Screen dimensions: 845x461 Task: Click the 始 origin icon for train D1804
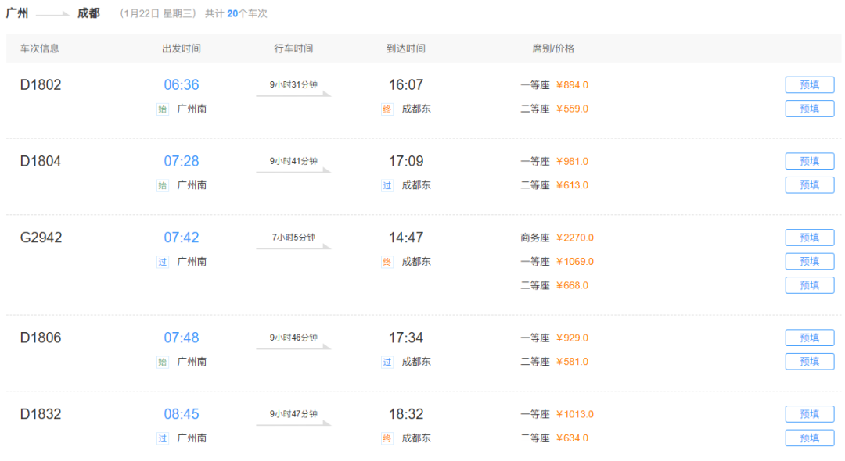coord(163,185)
